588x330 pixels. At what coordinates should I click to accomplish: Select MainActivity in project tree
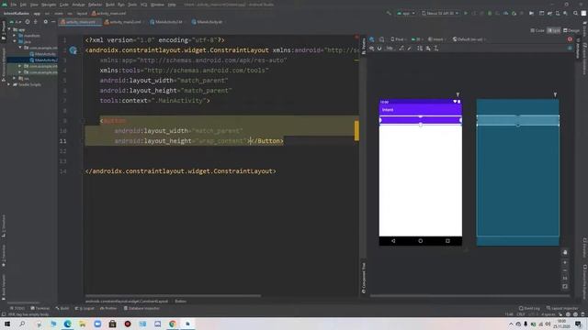click(43, 54)
